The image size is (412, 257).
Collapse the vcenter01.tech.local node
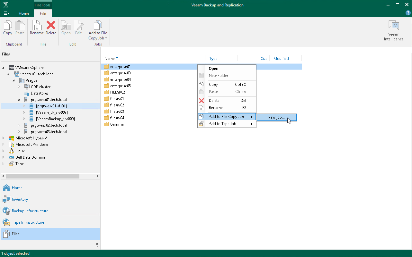pos(9,74)
